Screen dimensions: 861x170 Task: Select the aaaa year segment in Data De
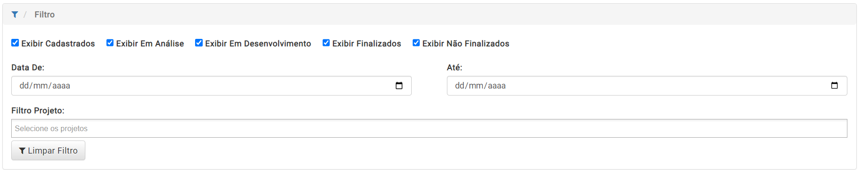coord(61,86)
